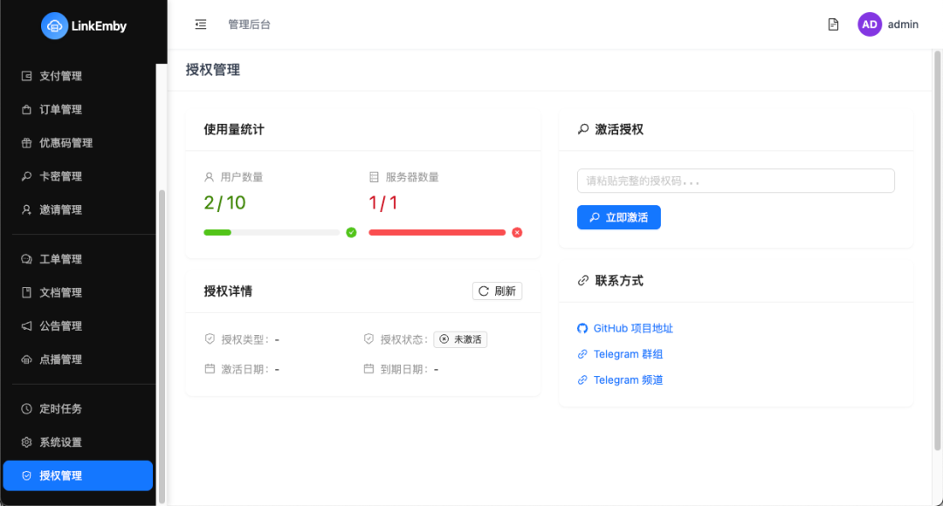This screenshot has height=506, width=943.
Task: Select 卡密管理 in the sidebar
Action: [x=60, y=176]
